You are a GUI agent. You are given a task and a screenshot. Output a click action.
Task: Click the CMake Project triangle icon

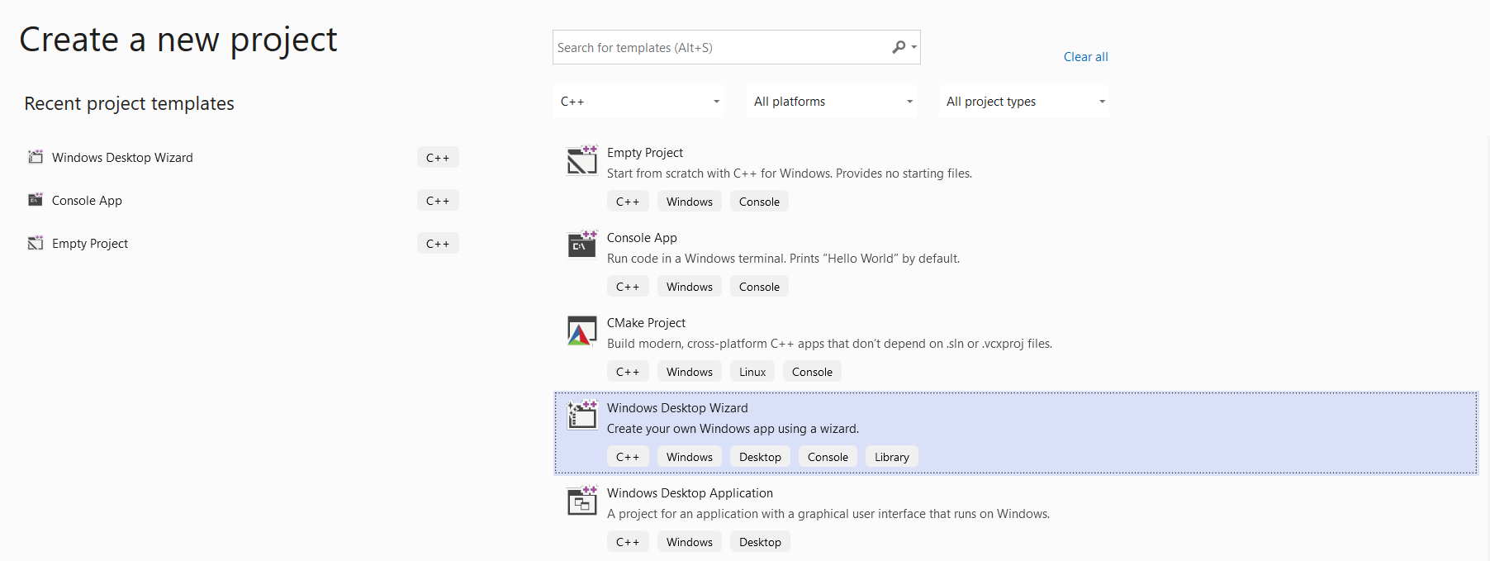(x=582, y=330)
